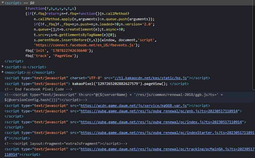Select the fbq('init', '1707822742636640') line
The image size is (255, 158).
[x=59, y=51]
